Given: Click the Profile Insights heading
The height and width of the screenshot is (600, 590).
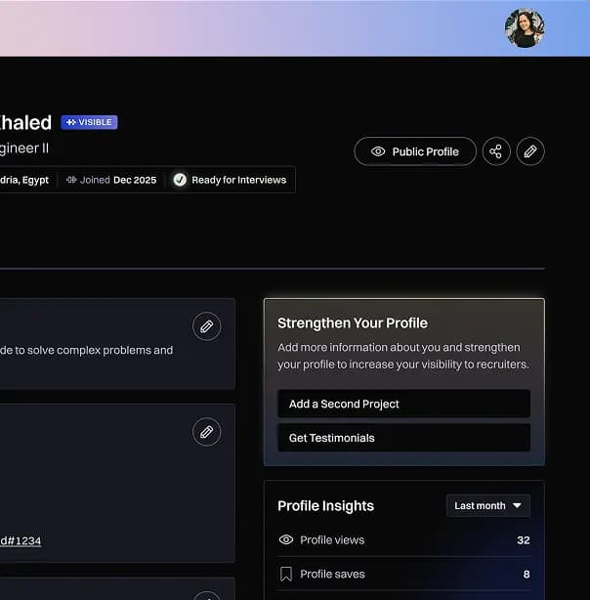Looking at the screenshot, I should [325, 505].
